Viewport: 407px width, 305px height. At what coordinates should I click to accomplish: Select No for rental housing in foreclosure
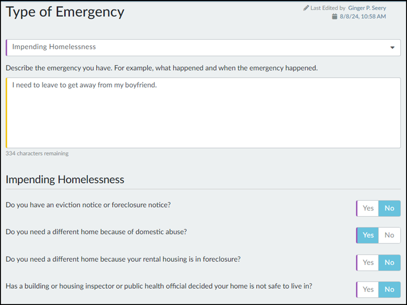389,262
